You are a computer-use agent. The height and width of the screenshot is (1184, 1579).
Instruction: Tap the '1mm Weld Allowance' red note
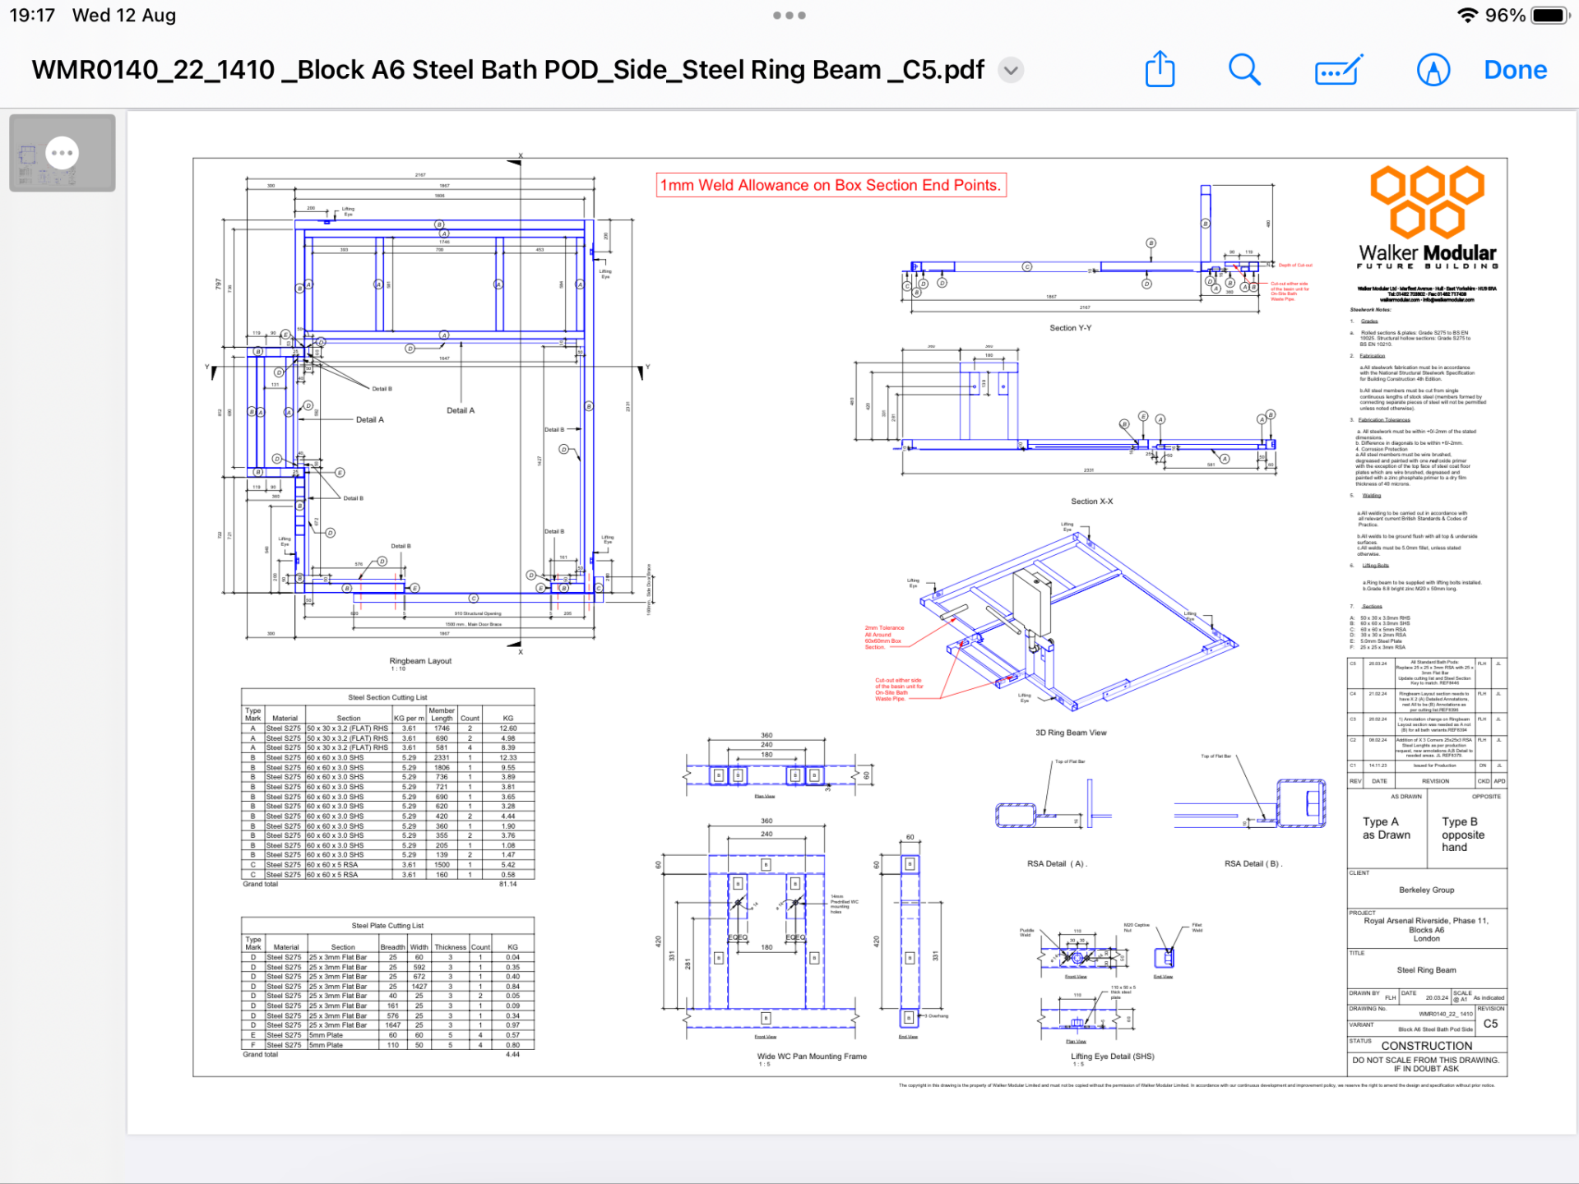click(831, 185)
